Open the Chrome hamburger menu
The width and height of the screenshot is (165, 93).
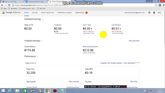point(164,5)
